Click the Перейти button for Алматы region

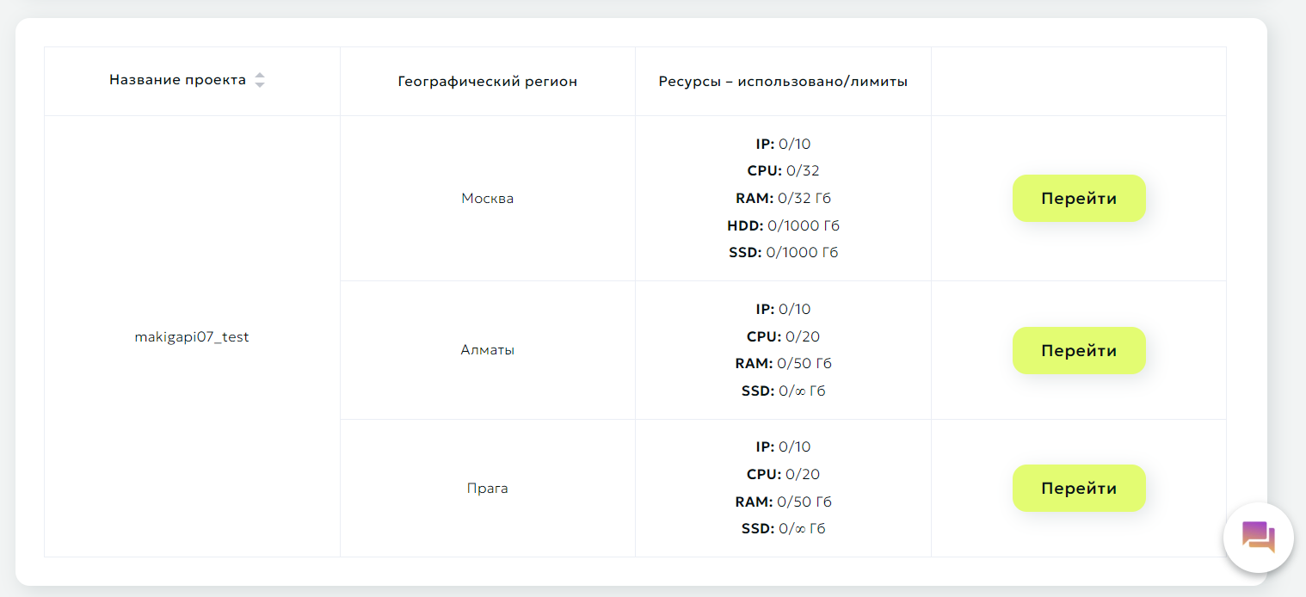point(1079,350)
